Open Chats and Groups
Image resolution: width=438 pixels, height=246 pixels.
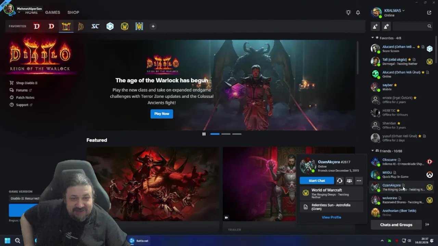[x=396, y=224]
